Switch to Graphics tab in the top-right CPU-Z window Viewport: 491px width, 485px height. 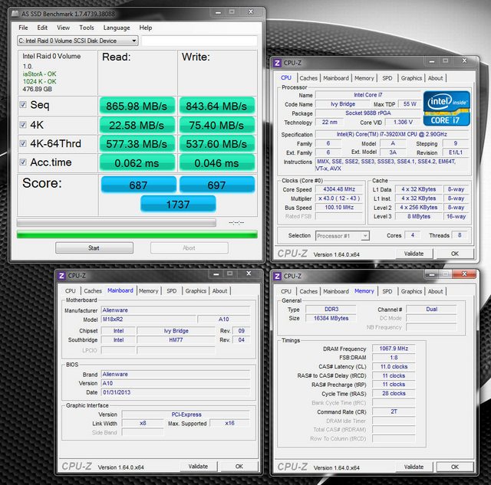(411, 78)
